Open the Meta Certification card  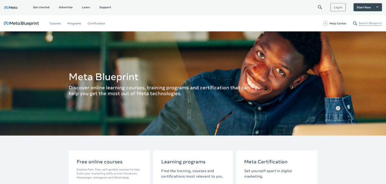pos(277,167)
